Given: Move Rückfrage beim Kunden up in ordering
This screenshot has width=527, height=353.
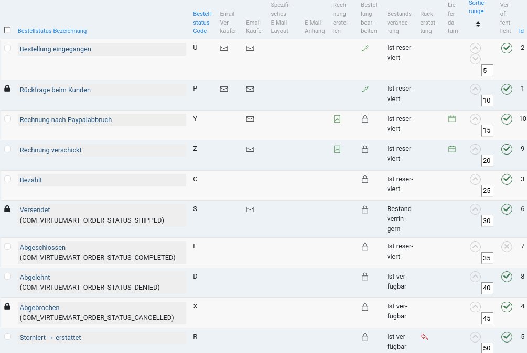Looking at the screenshot, I should point(475,89).
